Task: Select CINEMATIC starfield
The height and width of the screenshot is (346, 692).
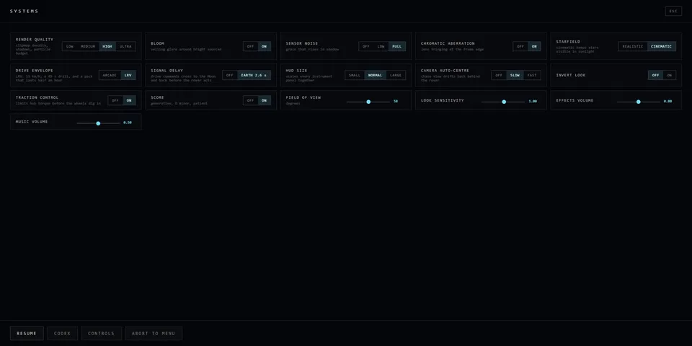Action: pyautogui.click(x=661, y=46)
